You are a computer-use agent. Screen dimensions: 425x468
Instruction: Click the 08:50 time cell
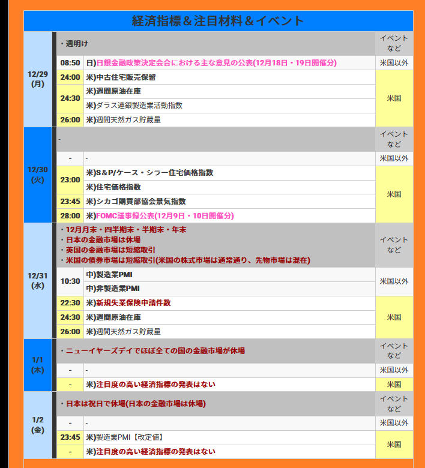pyautogui.click(x=70, y=63)
